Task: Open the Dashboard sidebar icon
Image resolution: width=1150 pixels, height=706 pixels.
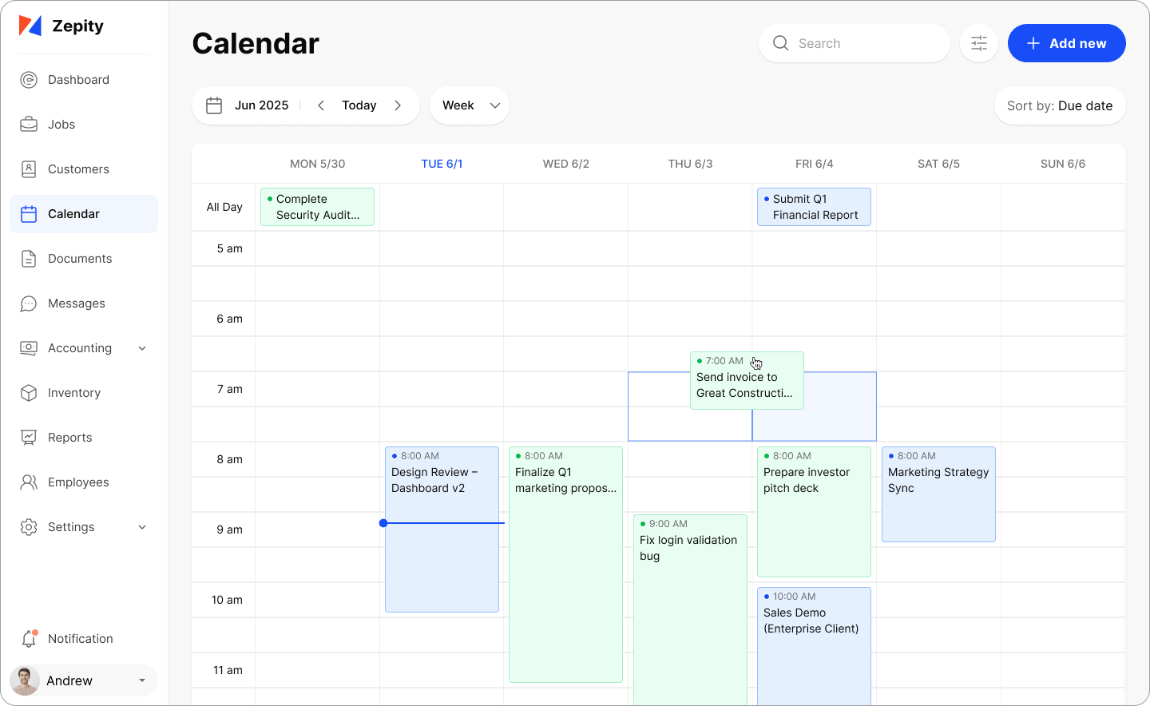Action: [x=29, y=80]
